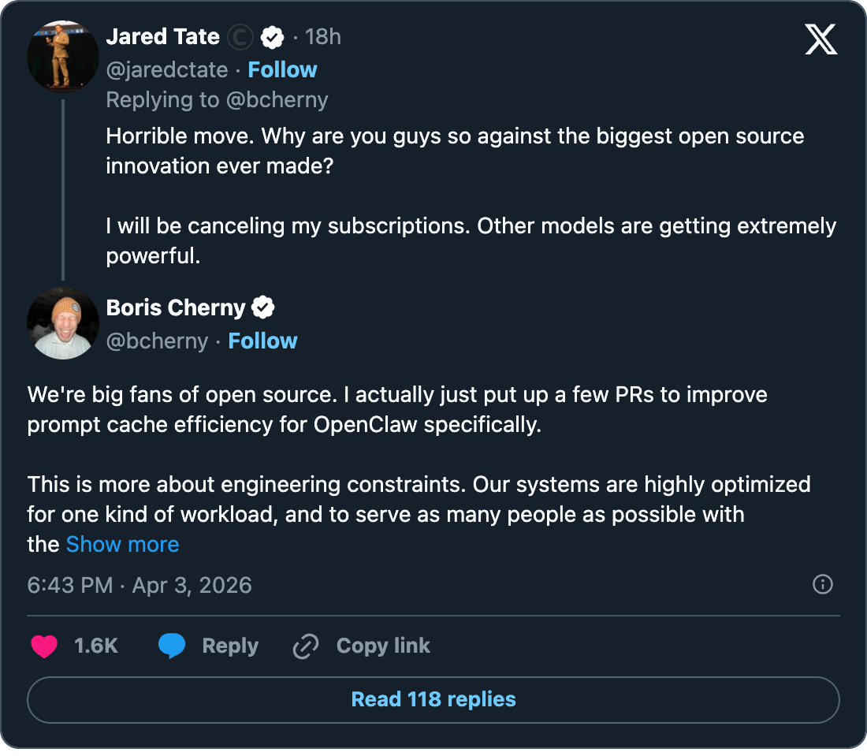Click the pink heart like icon
Viewport: 867px width, 756px height.
44,646
